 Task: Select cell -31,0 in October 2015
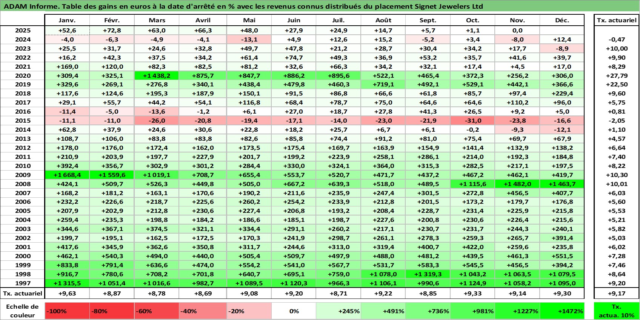(x=472, y=121)
